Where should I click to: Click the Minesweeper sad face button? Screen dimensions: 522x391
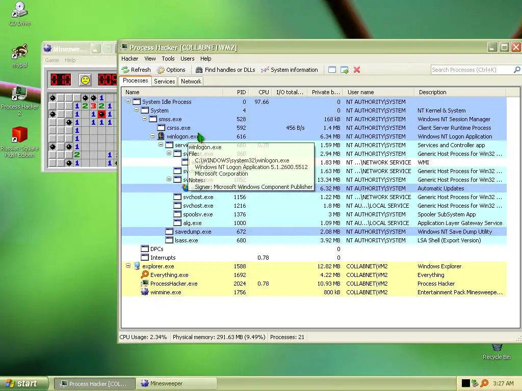click(x=86, y=80)
